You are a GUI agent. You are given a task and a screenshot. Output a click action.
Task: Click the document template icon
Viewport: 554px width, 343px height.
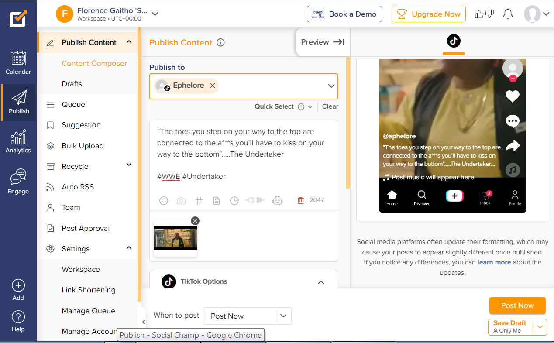click(216, 201)
